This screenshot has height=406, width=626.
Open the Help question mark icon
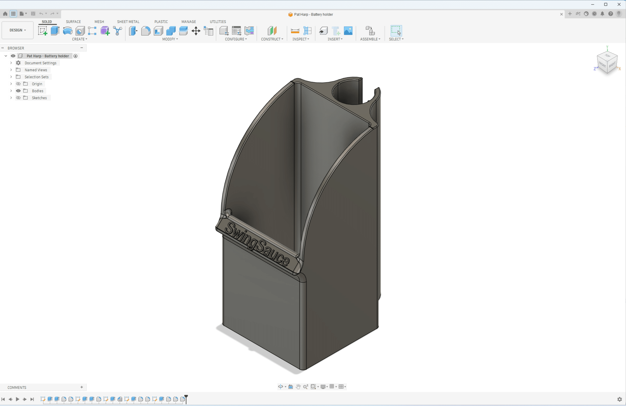pyautogui.click(x=610, y=14)
